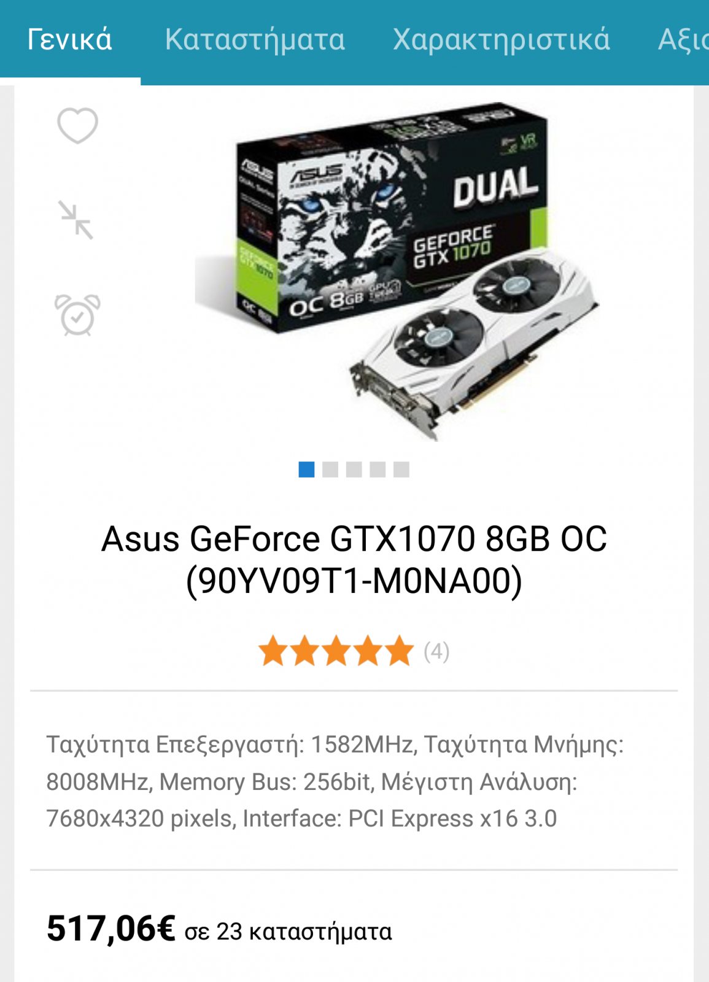Tap the specifications summary text
The height and width of the screenshot is (982, 709).
(335, 781)
